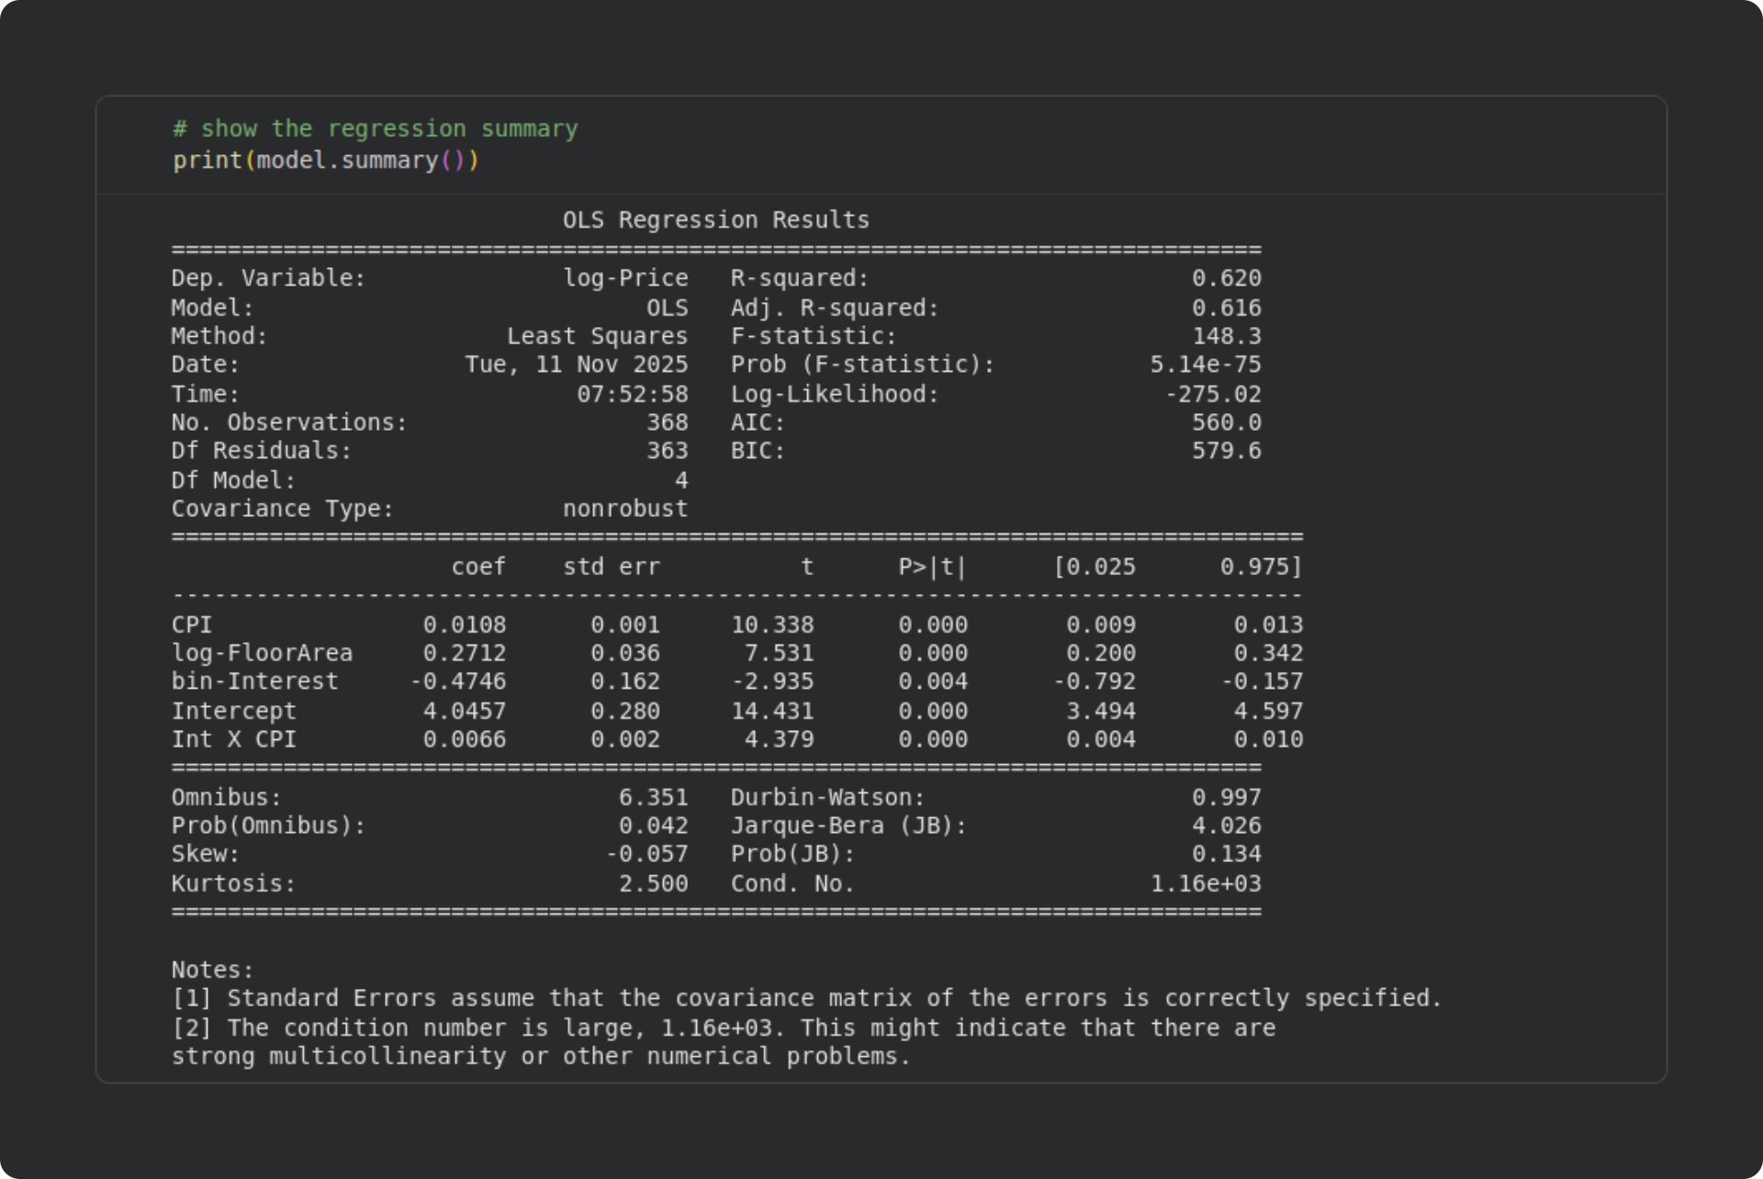
Task: Click the 'coef' column header
Action: 478,567
